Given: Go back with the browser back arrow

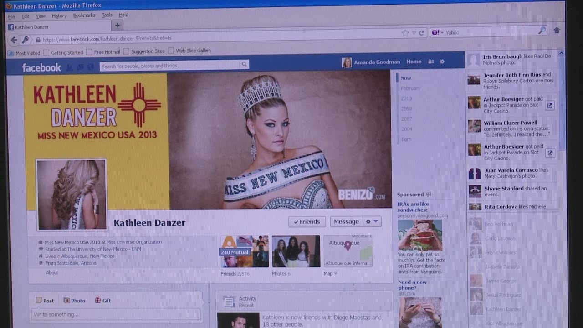Looking at the screenshot, I should coord(14,40).
